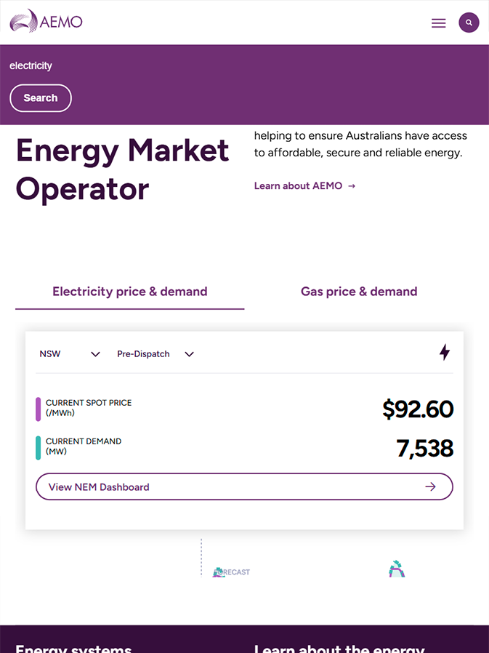Screen dimensions: 489x653
Task: Click chevron beside Pre-Dispatch
Action: pos(190,354)
